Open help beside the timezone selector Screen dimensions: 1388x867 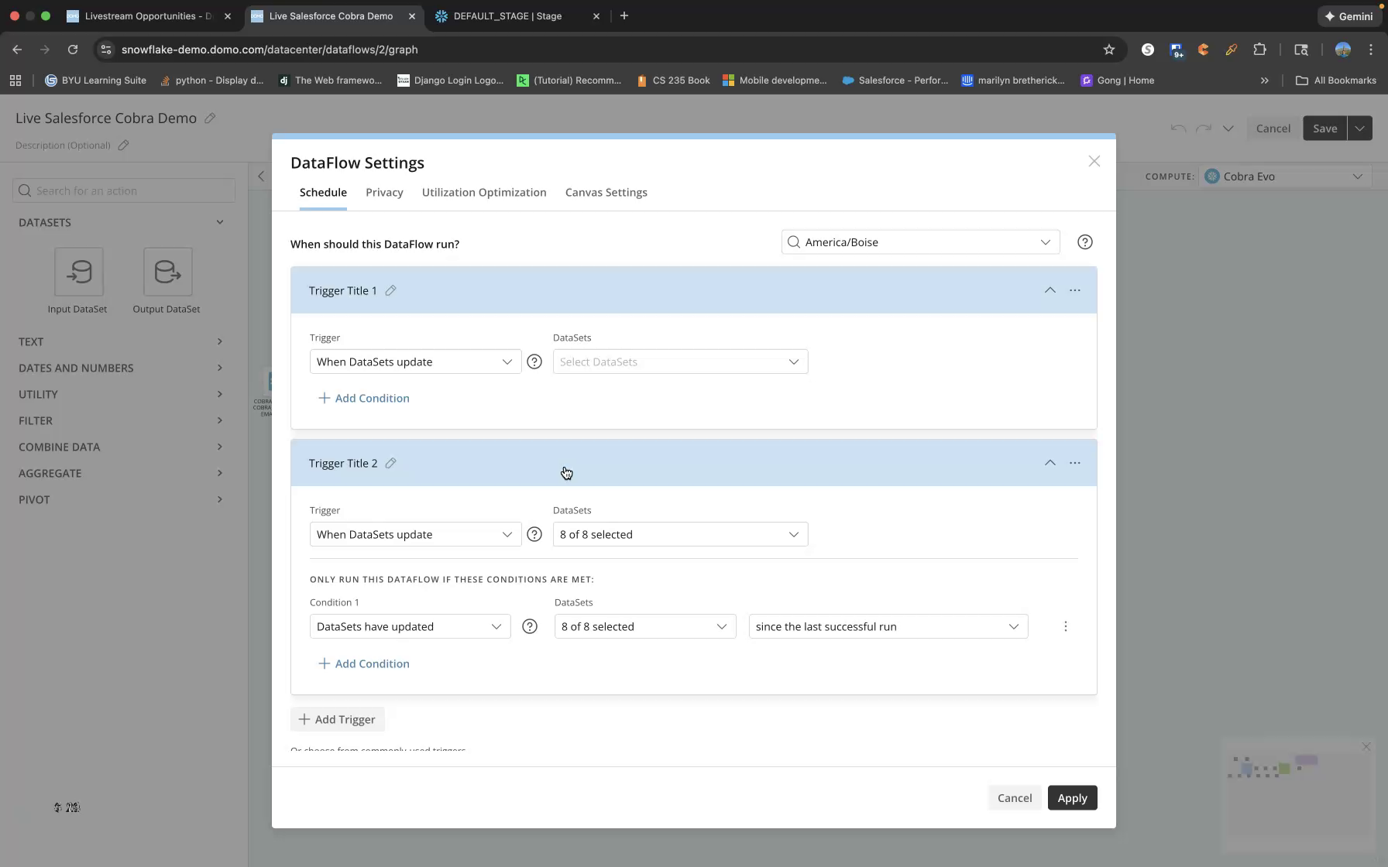pyautogui.click(x=1084, y=242)
